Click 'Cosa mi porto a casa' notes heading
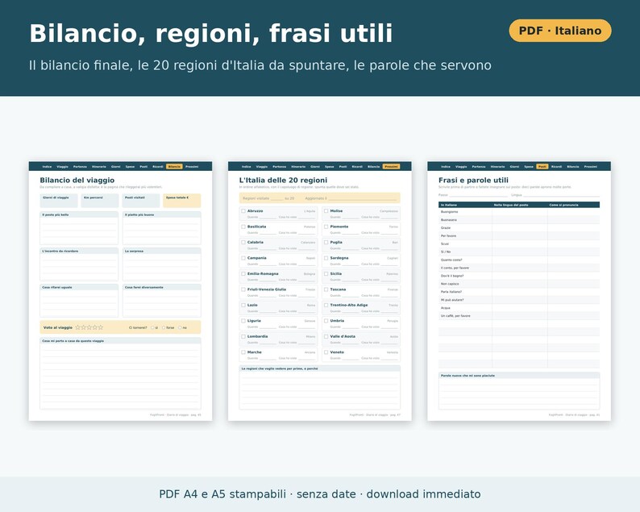Image resolution: width=640 pixels, height=512 pixels. click(73, 341)
